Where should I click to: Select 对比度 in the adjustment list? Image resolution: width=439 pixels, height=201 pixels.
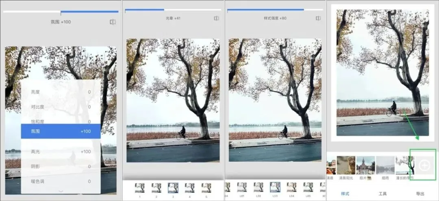coord(61,107)
